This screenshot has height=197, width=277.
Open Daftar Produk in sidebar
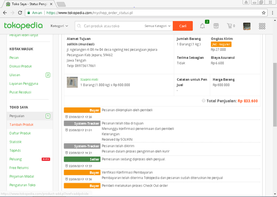click(x=20, y=133)
